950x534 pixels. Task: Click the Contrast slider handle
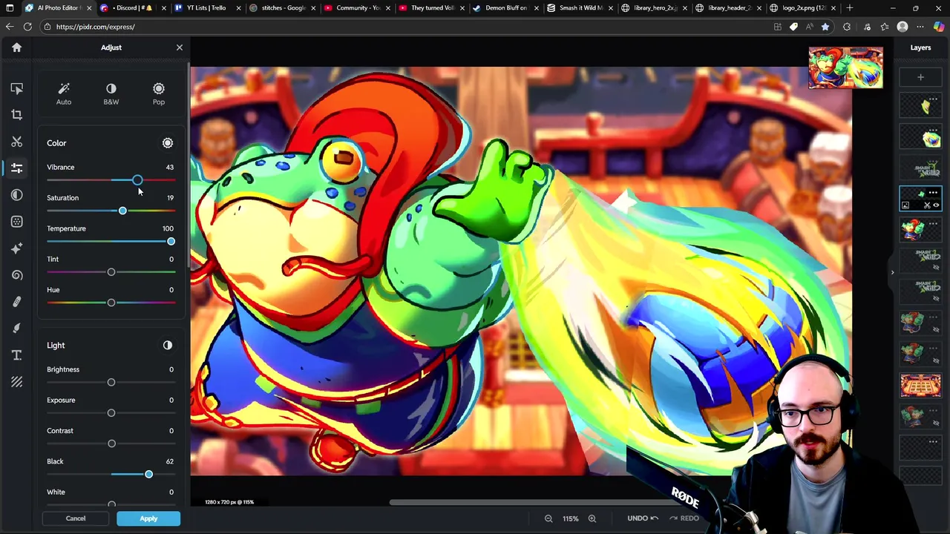[111, 444]
